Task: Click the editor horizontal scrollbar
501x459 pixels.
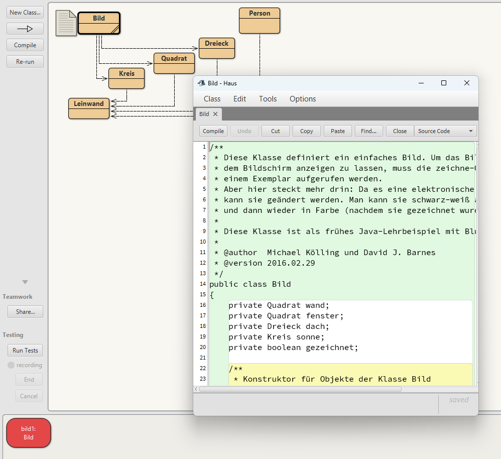Action: (300, 389)
